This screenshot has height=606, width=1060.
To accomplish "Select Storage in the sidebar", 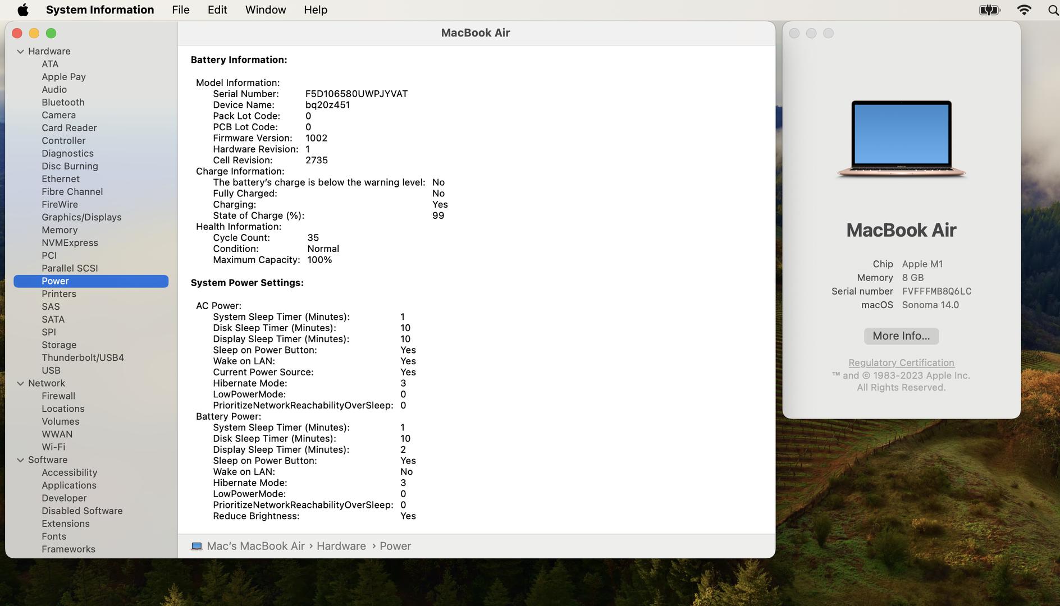I will pyautogui.click(x=59, y=345).
